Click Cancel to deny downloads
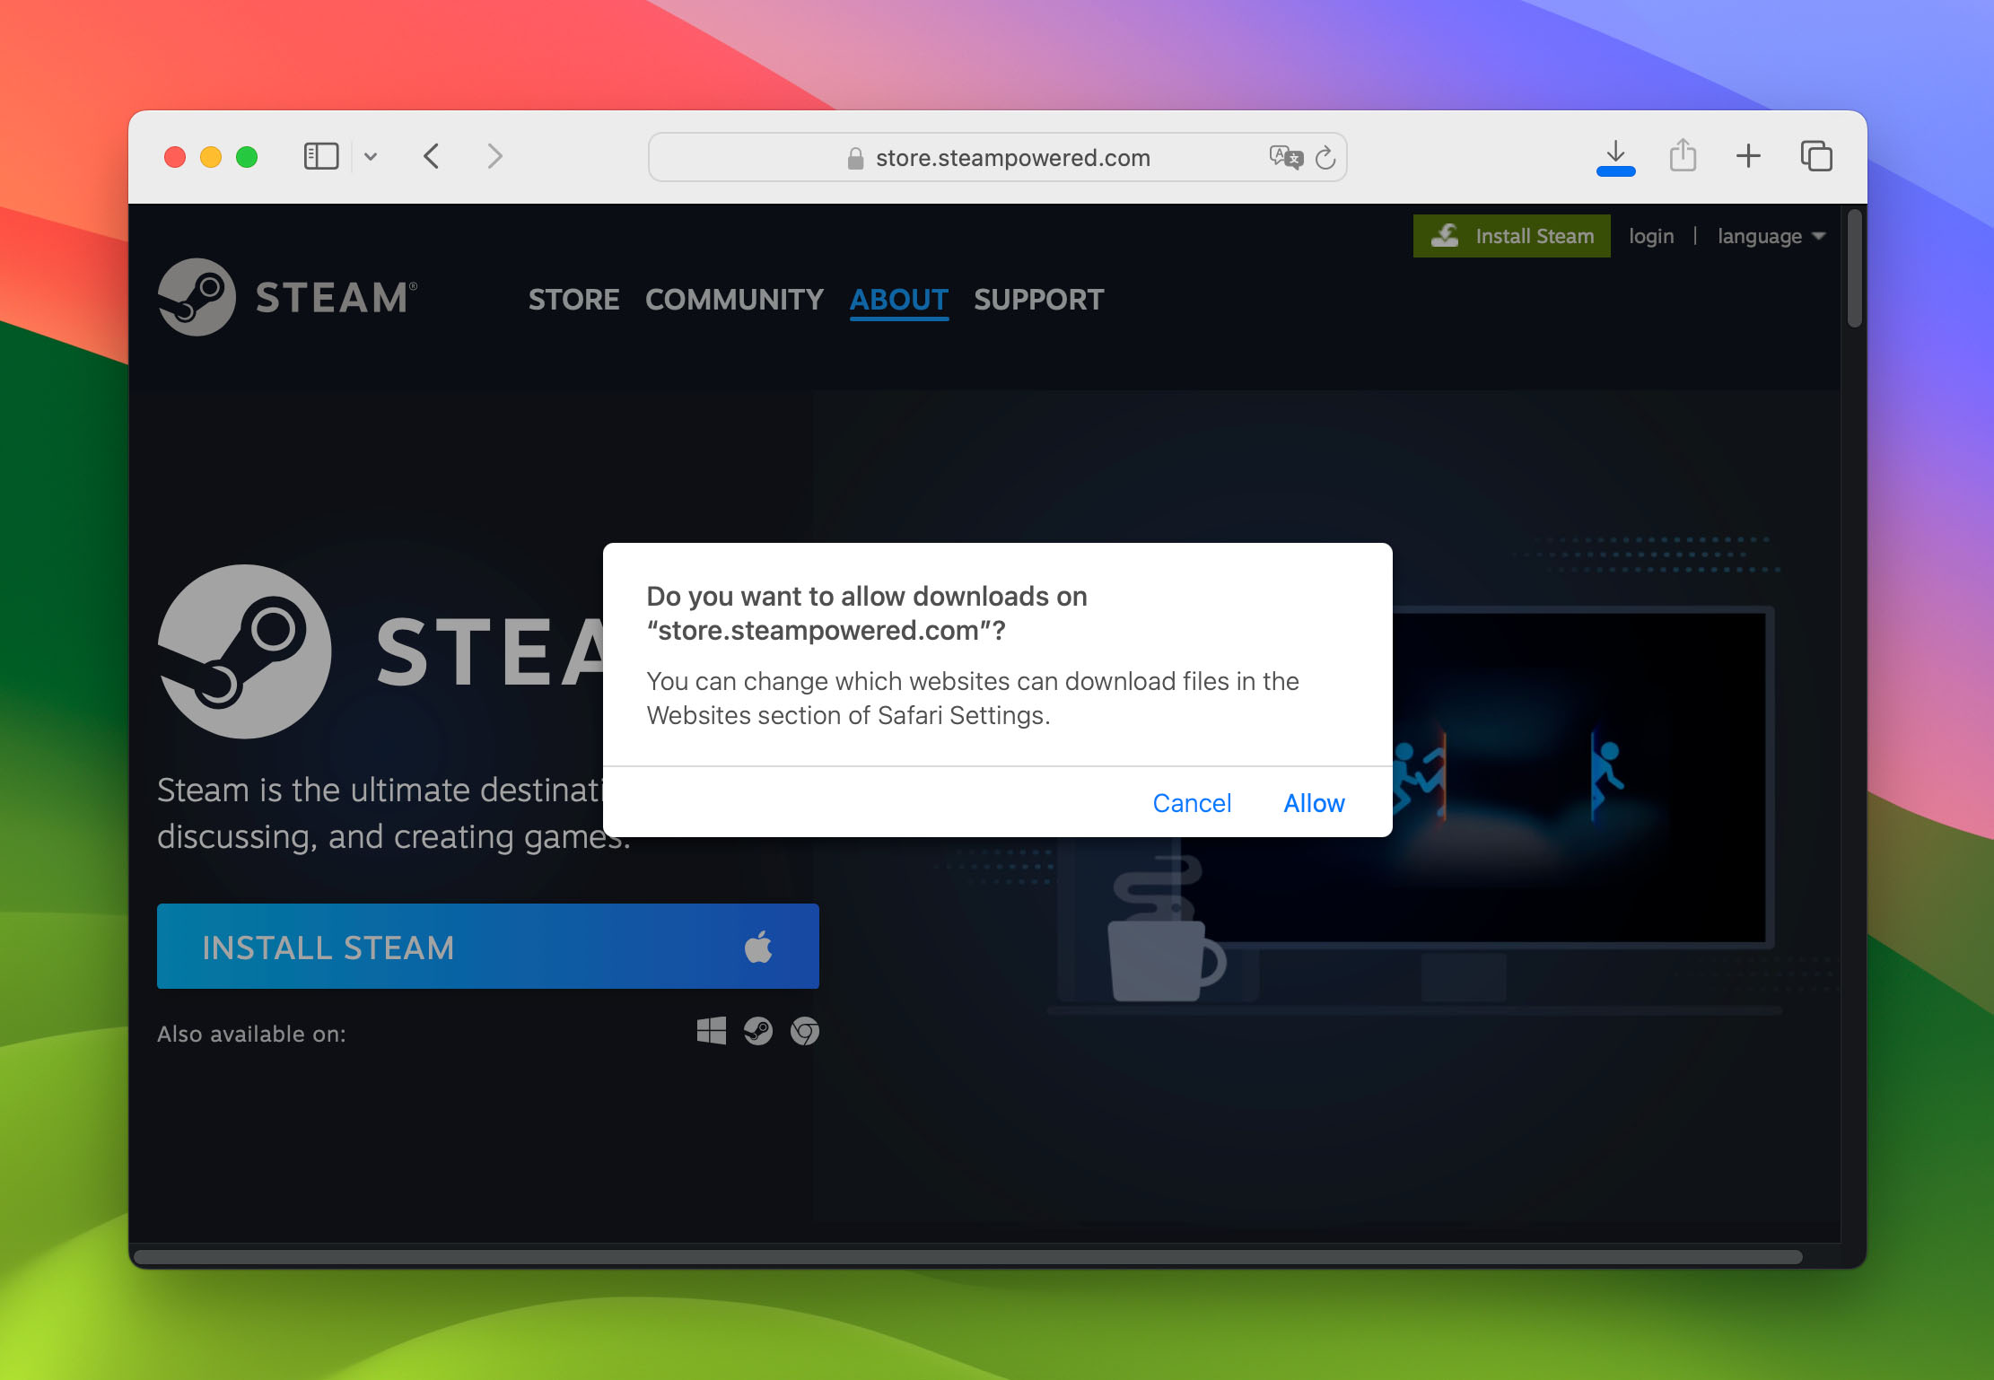Screen dimensions: 1994x1380 point(1193,803)
